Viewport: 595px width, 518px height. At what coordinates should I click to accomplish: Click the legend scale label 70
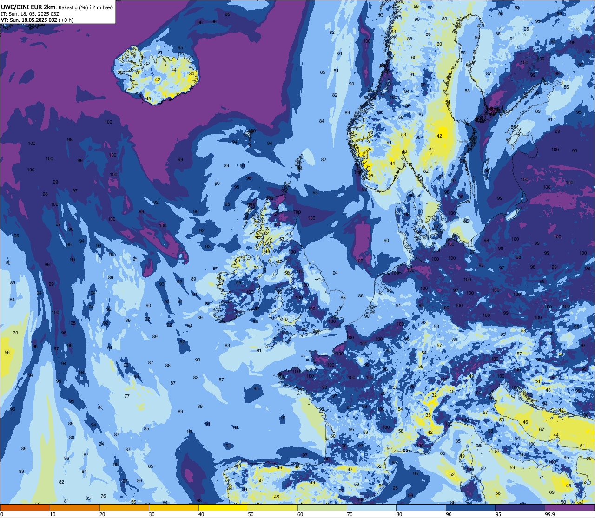coord(350,514)
